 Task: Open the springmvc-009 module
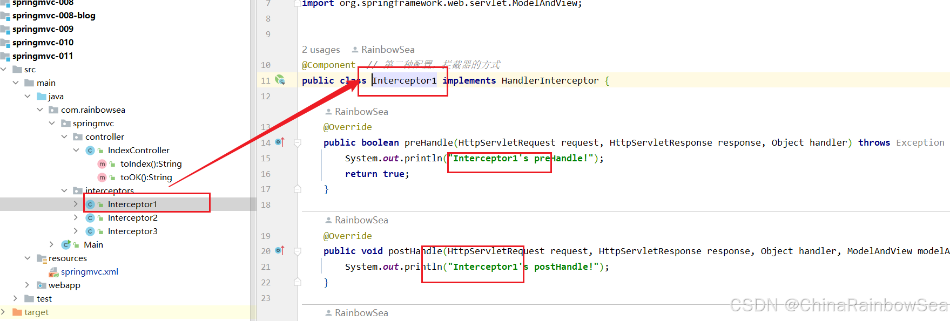click(x=43, y=29)
